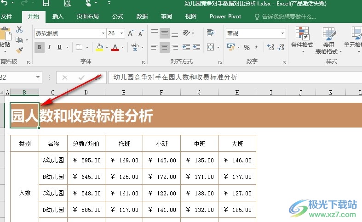
Task: Apply Percent Style number format
Action: coord(247,47)
